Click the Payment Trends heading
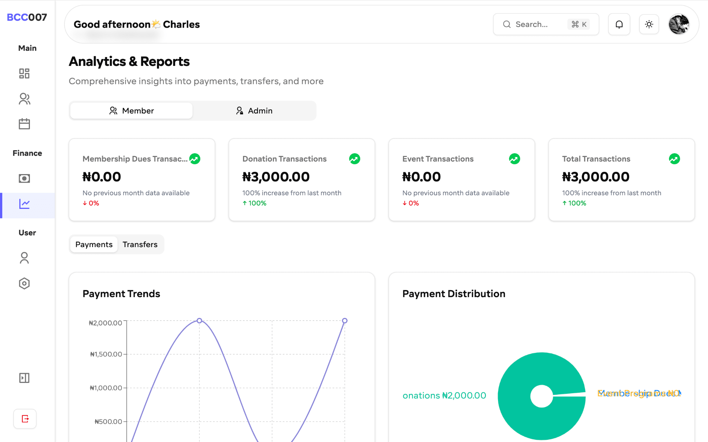Image resolution: width=708 pixels, height=442 pixels. 121,294
